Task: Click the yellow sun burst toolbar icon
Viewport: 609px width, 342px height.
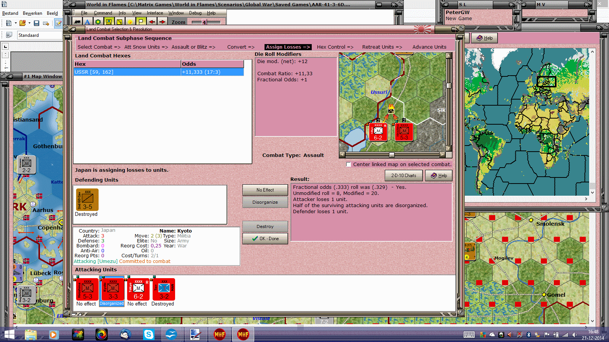Action: 130,22
